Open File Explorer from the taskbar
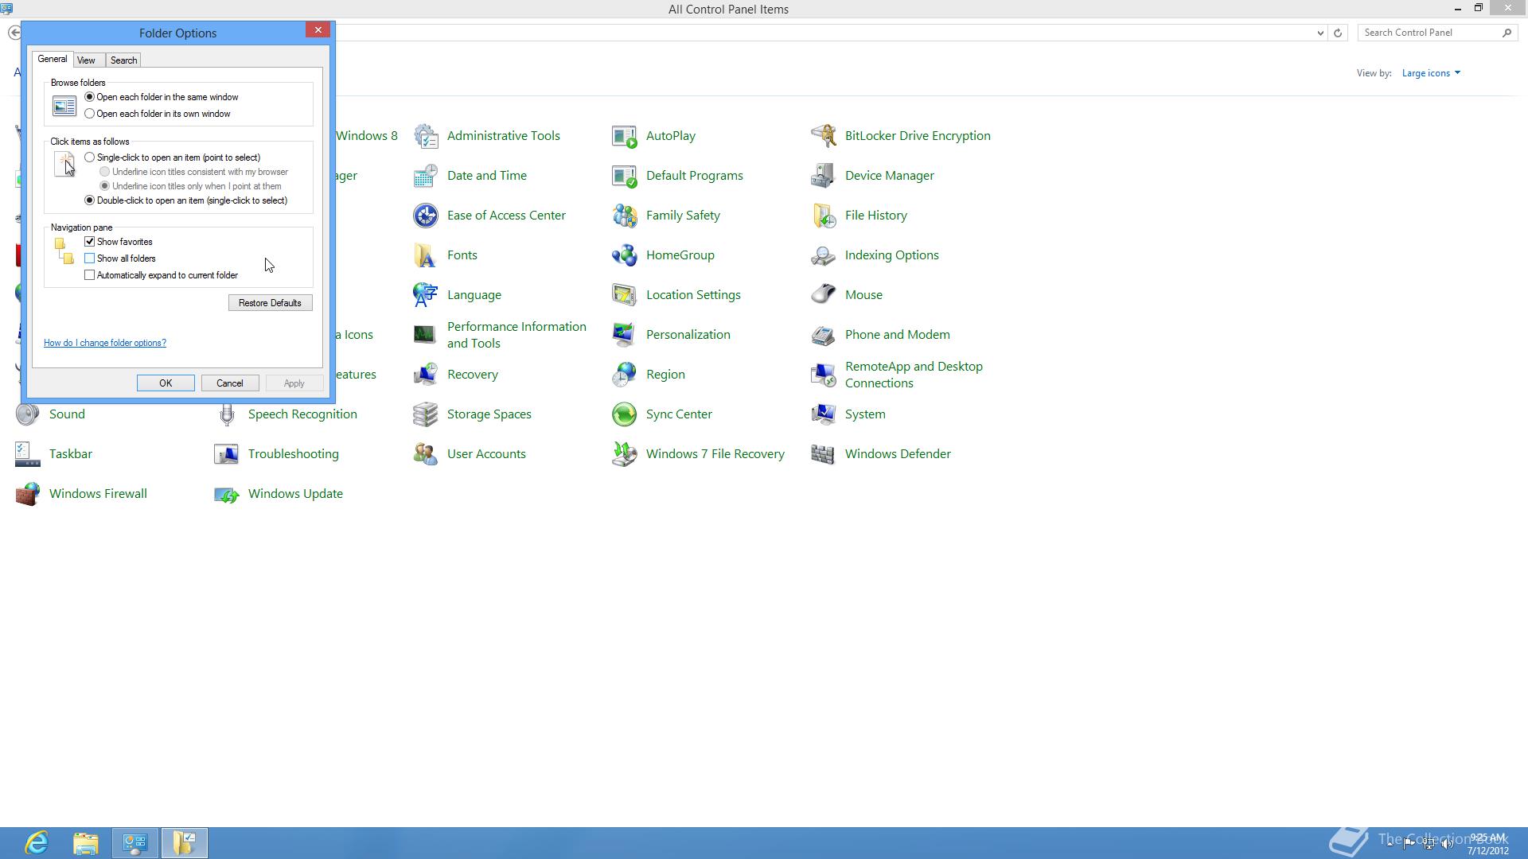 click(x=86, y=843)
